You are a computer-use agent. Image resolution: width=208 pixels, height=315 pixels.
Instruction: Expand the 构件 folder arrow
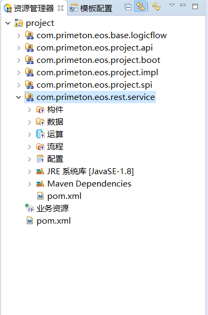[29, 110]
